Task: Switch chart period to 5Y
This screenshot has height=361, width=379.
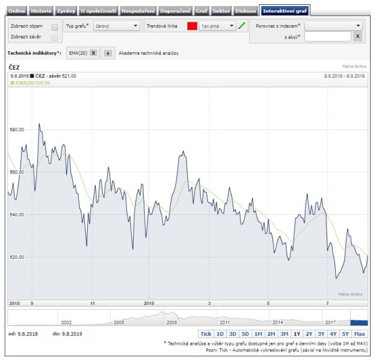Action: (345, 334)
